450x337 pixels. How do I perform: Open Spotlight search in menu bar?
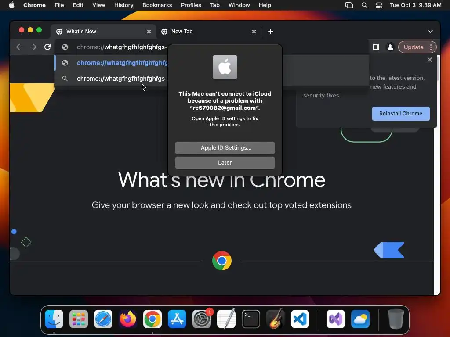(364, 5)
